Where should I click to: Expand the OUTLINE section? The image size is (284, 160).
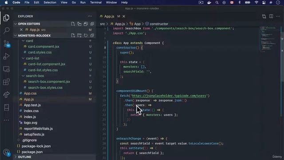(x=16, y=157)
